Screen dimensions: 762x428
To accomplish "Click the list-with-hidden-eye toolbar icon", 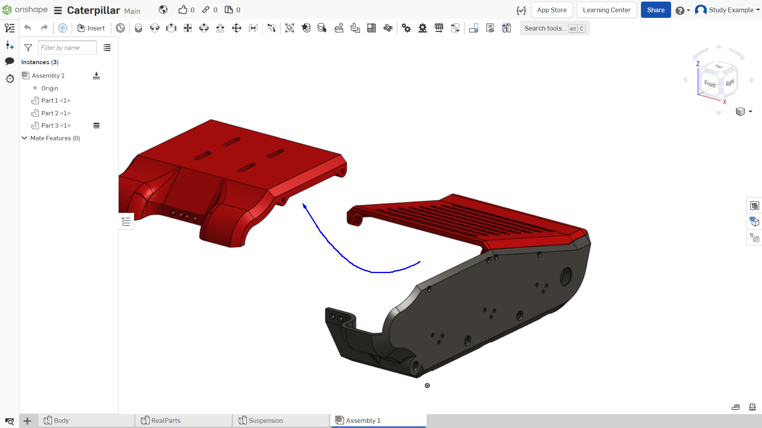I will [490, 28].
